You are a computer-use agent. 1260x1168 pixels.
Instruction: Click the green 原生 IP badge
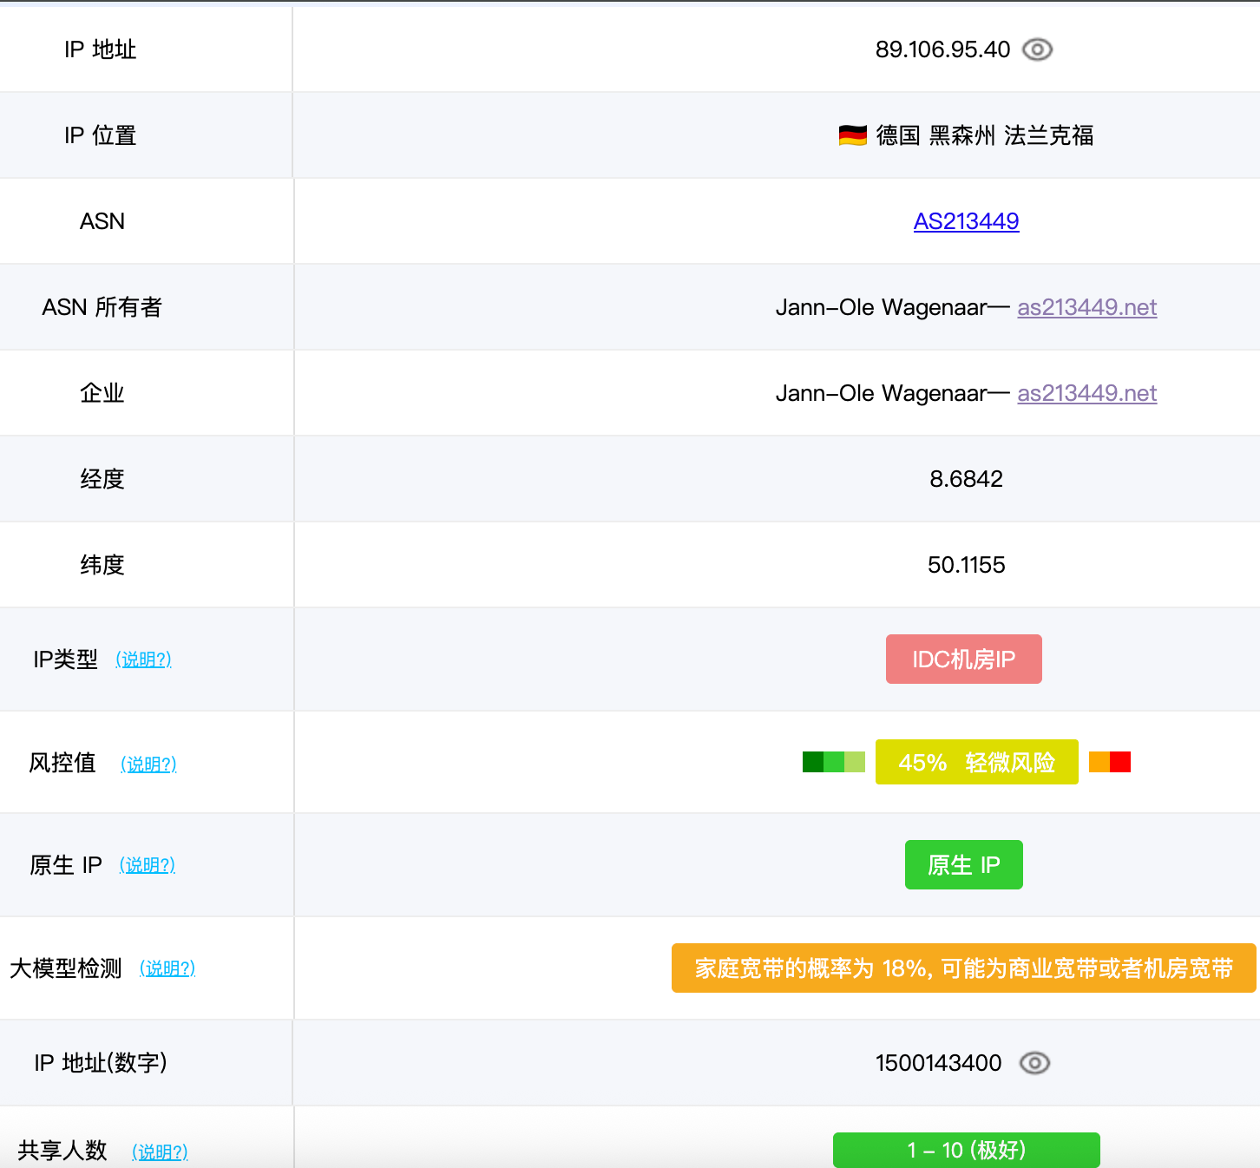point(963,865)
